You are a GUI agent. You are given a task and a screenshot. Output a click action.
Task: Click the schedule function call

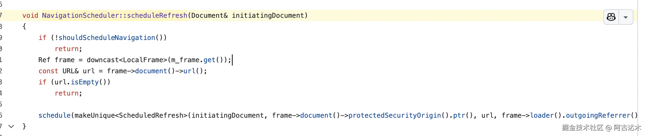(x=55, y=115)
